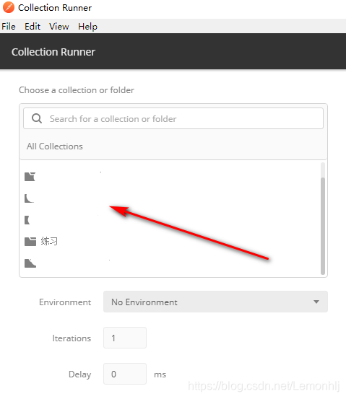This screenshot has width=346, height=399.
Task: Open the View menu
Action: pos(59,27)
